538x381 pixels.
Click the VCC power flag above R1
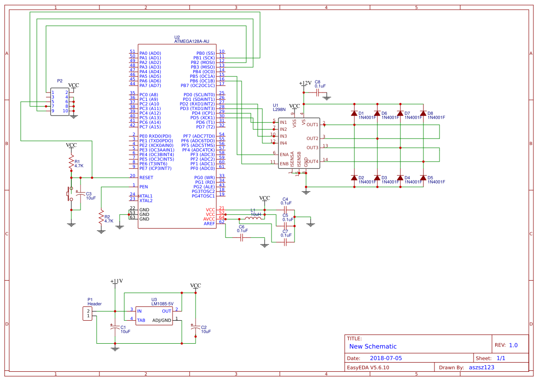pyautogui.click(x=71, y=146)
